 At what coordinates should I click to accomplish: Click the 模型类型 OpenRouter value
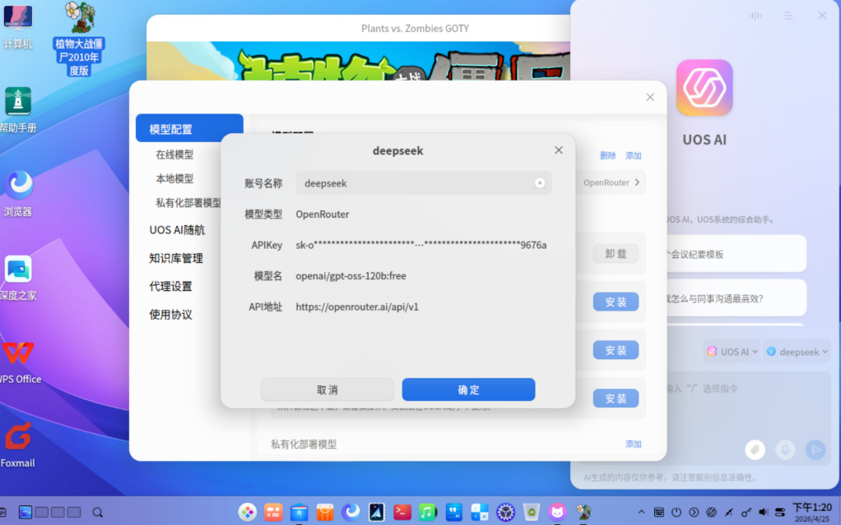point(323,214)
